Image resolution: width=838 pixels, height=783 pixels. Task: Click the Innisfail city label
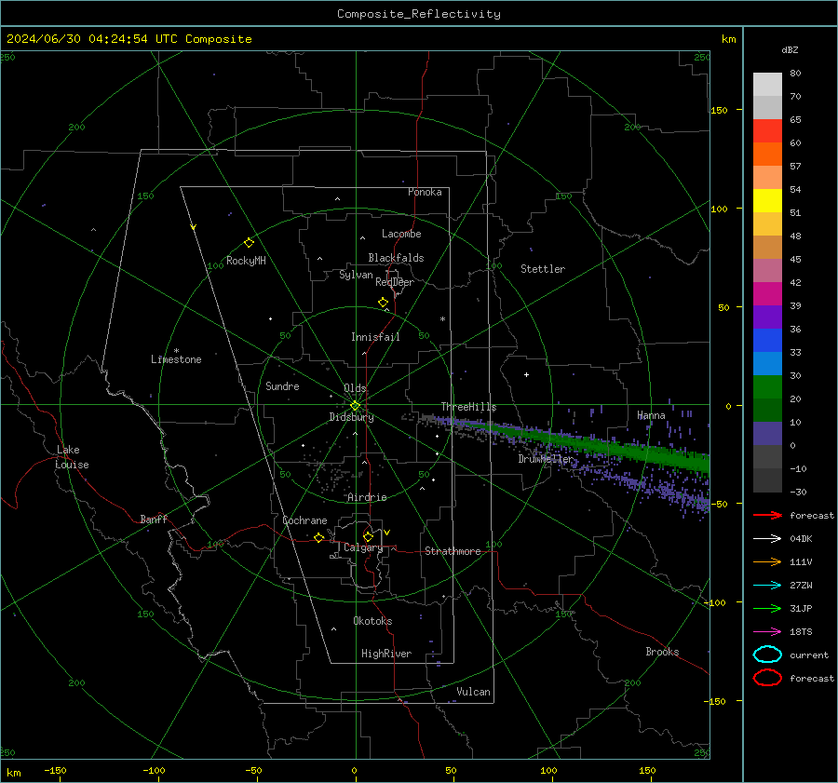(x=375, y=337)
